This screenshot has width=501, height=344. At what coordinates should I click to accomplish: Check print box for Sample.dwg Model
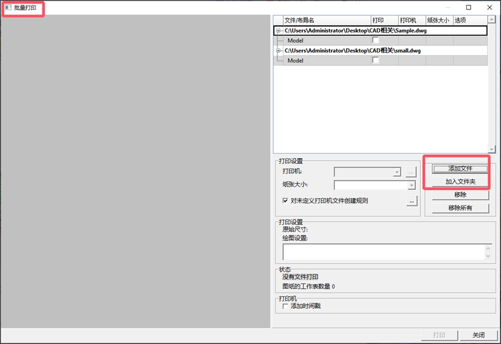tap(375, 40)
